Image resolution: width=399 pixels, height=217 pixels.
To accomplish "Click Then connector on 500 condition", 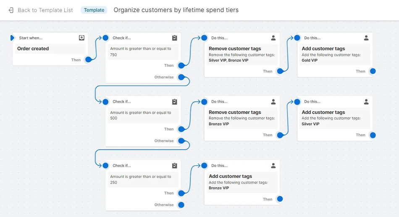I will tap(181, 129).
